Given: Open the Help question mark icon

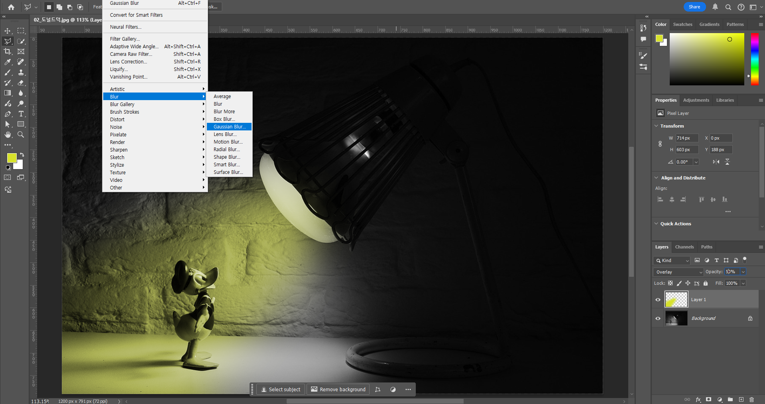Looking at the screenshot, I should pos(741,7).
